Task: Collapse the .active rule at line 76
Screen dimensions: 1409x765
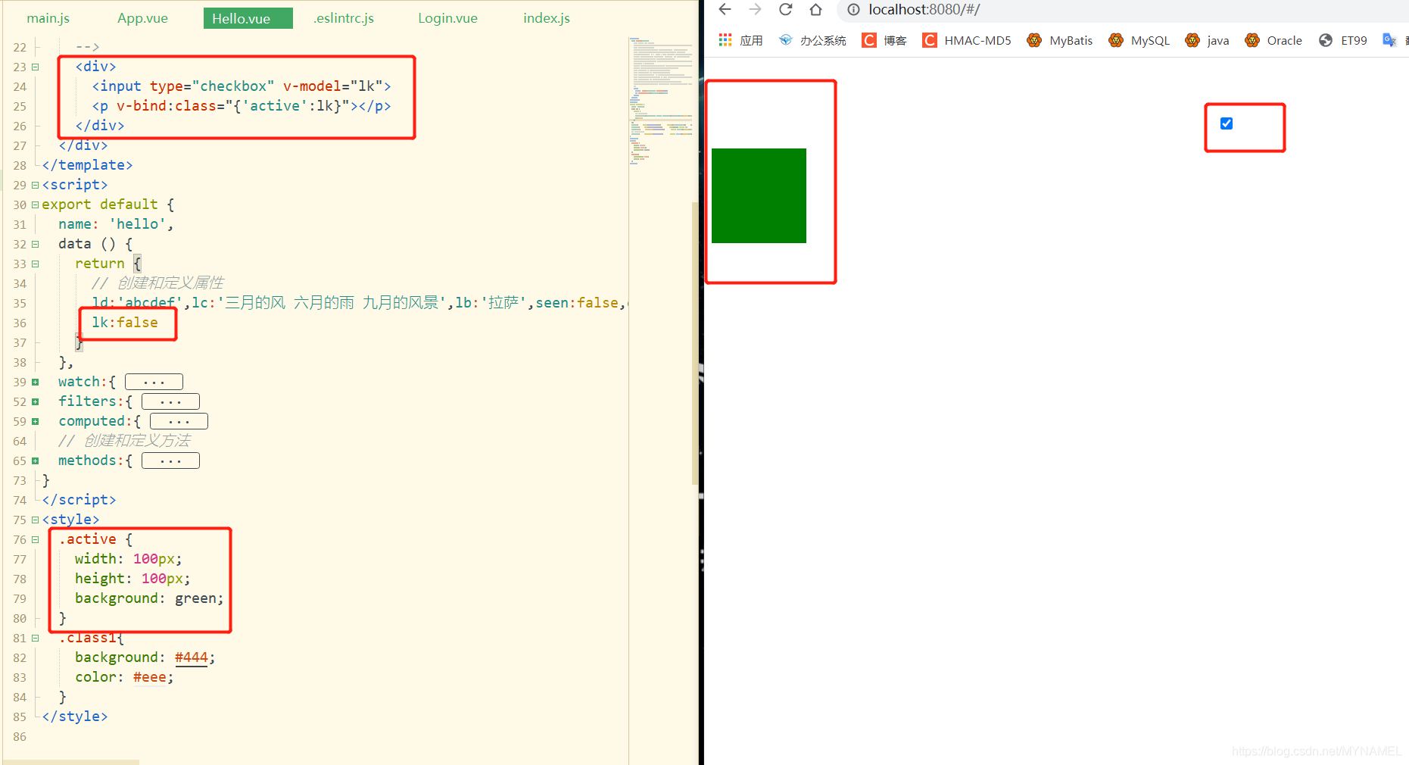Action: [35, 539]
